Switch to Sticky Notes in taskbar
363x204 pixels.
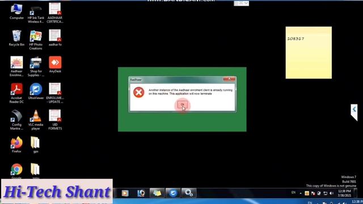coord(157,193)
